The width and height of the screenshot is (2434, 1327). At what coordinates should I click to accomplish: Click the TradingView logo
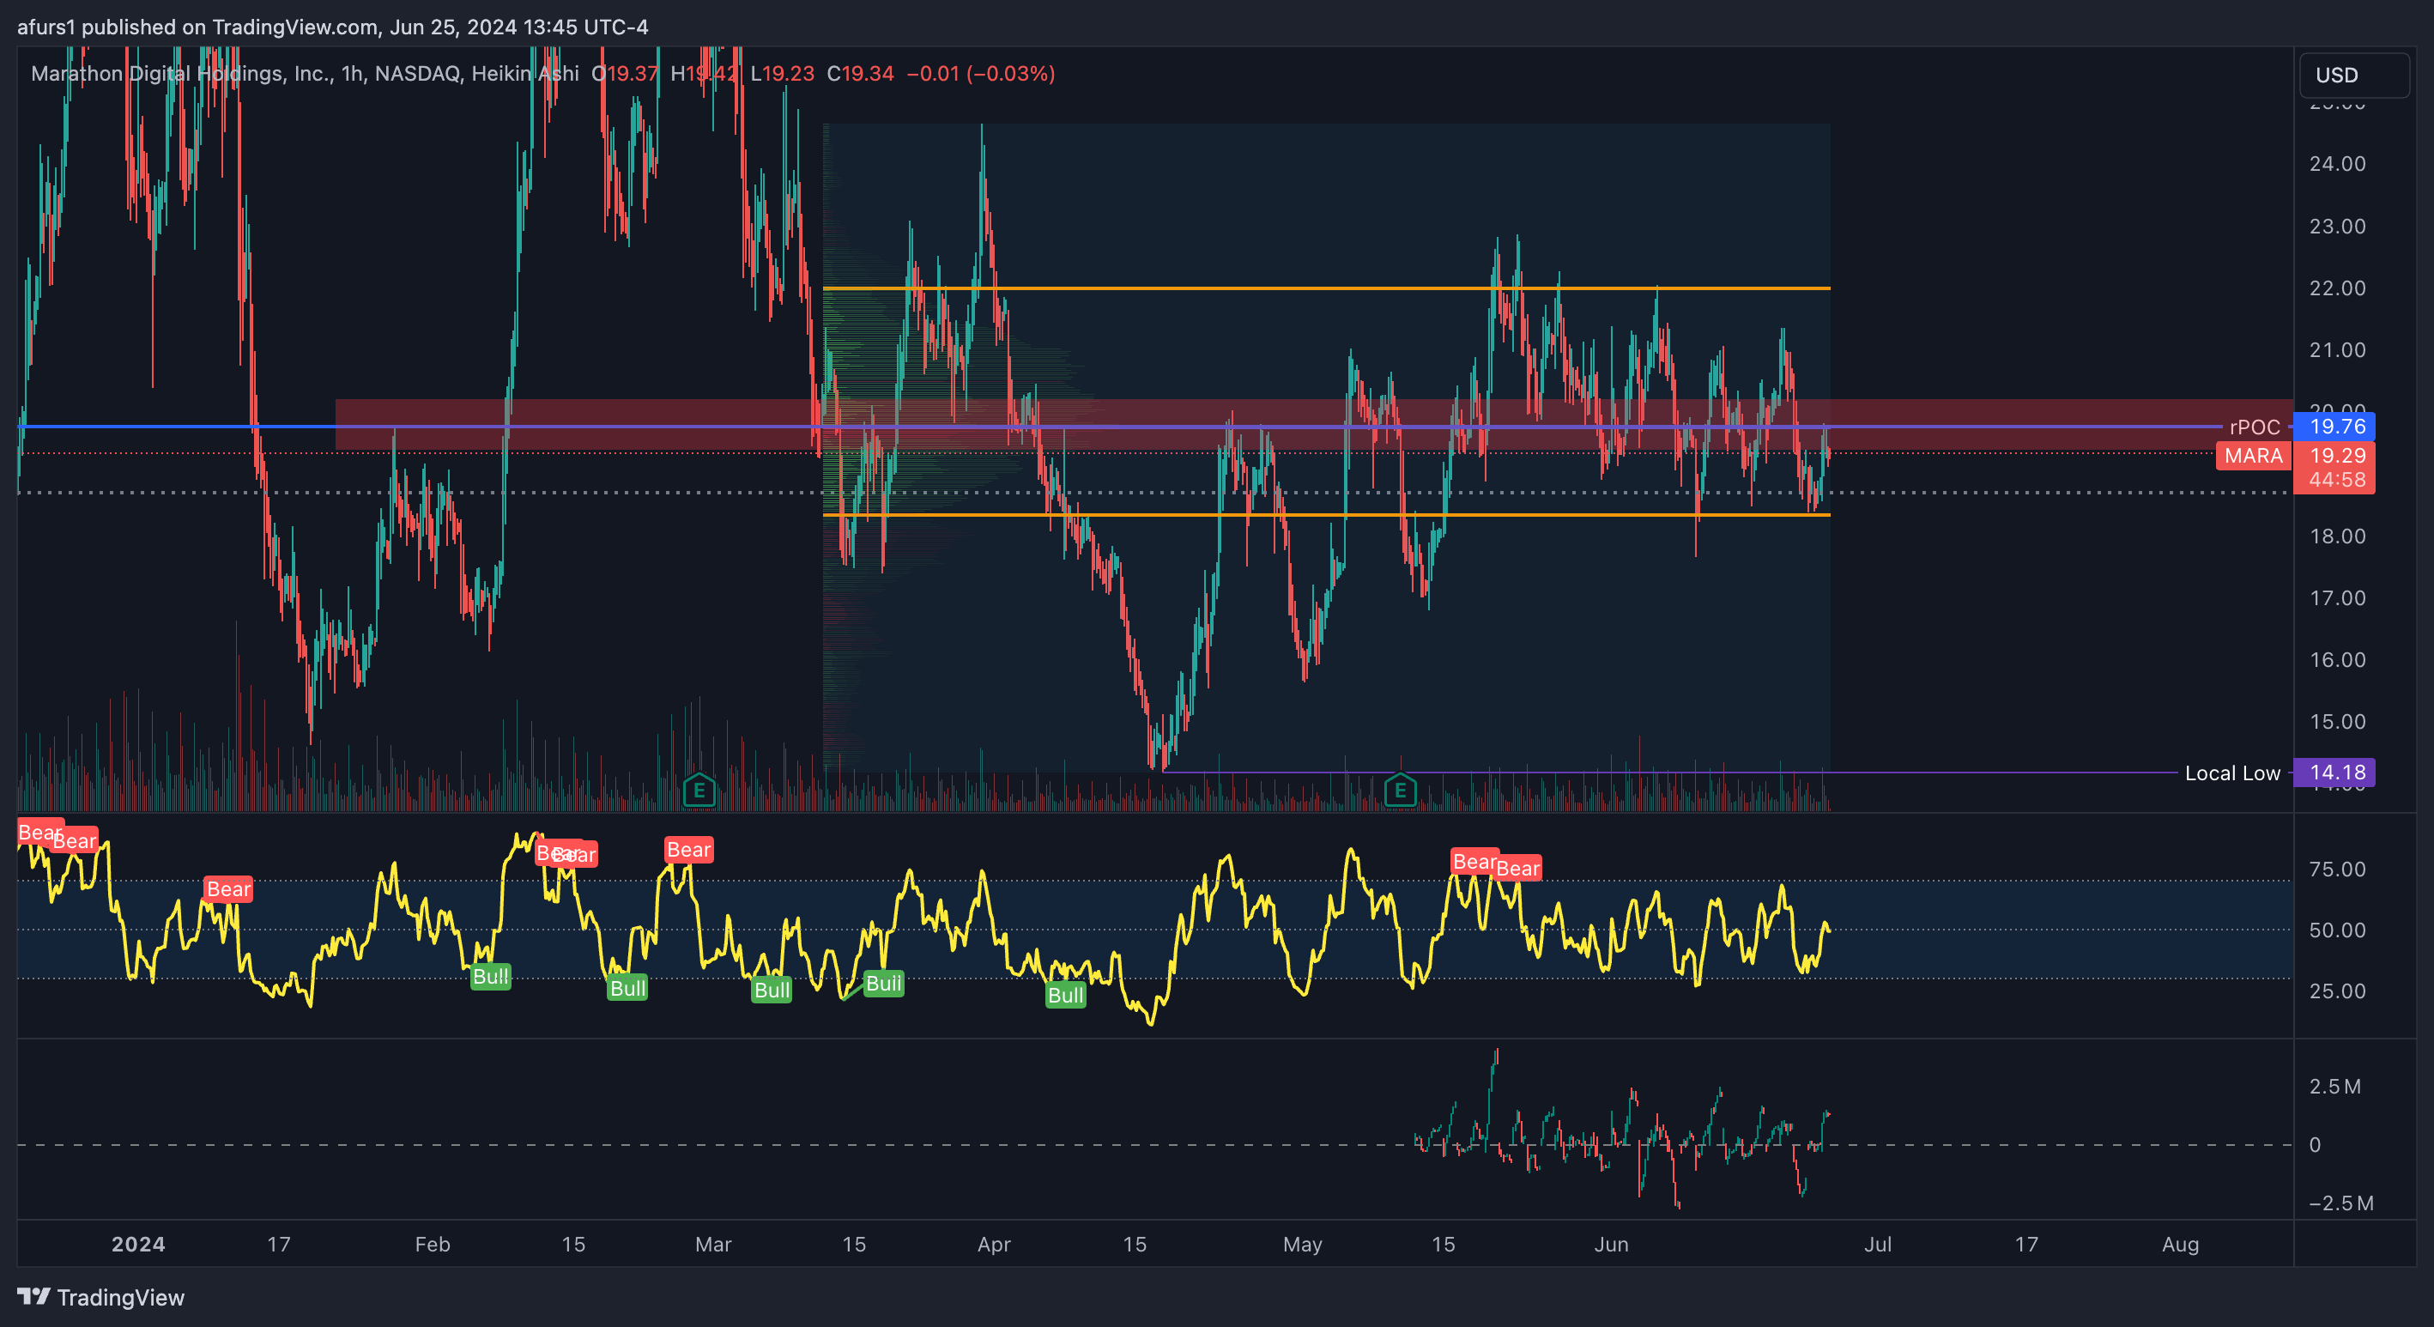coord(101,1297)
